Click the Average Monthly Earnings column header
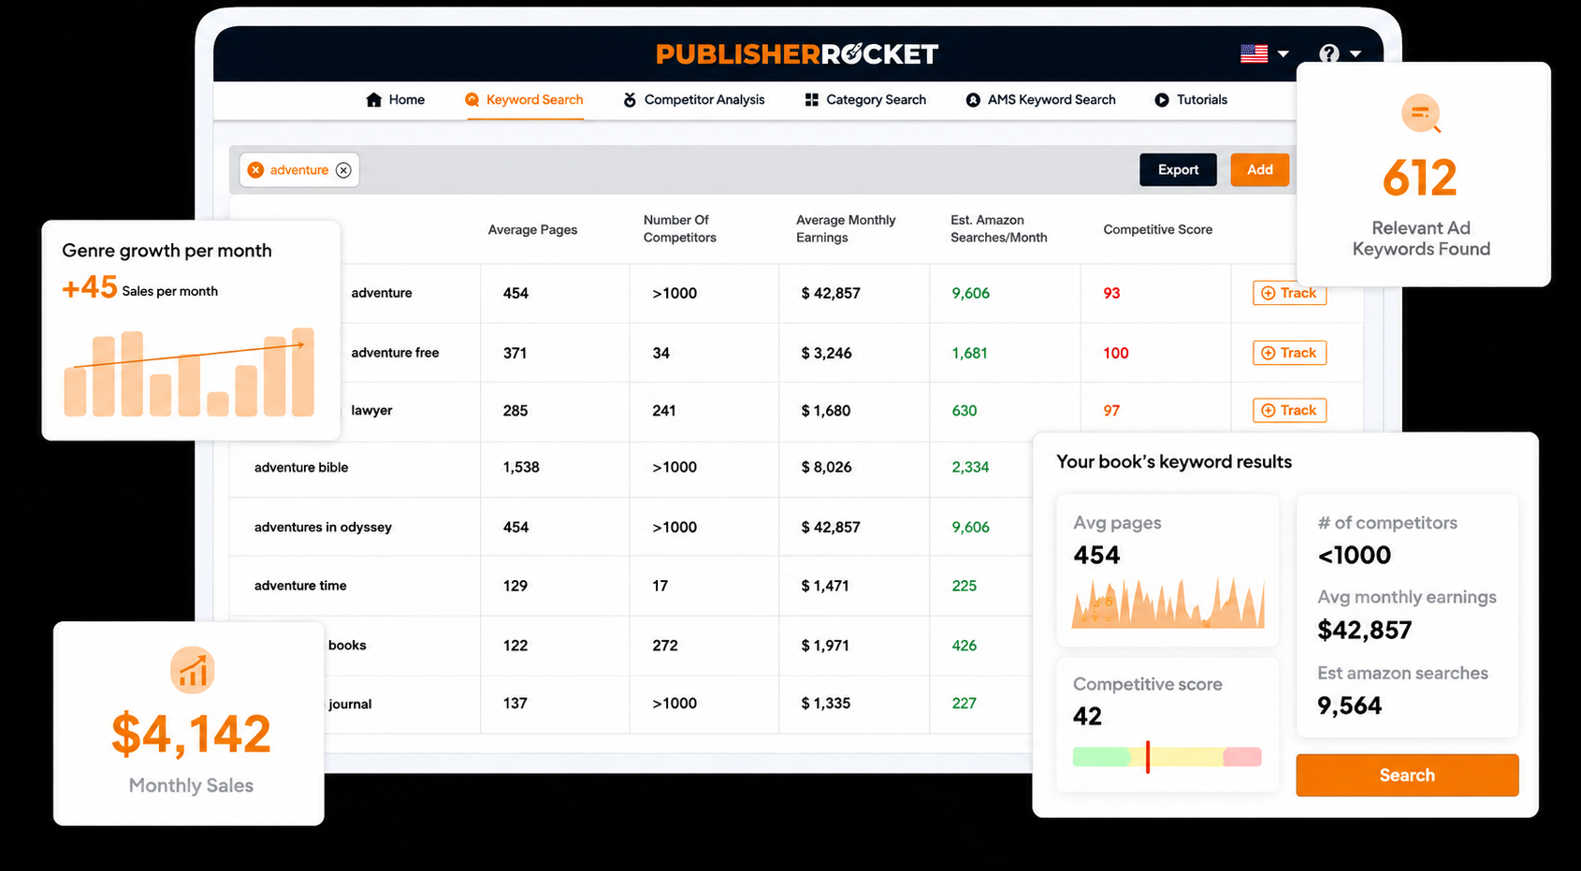The height and width of the screenshot is (871, 1581). [846, 229]
